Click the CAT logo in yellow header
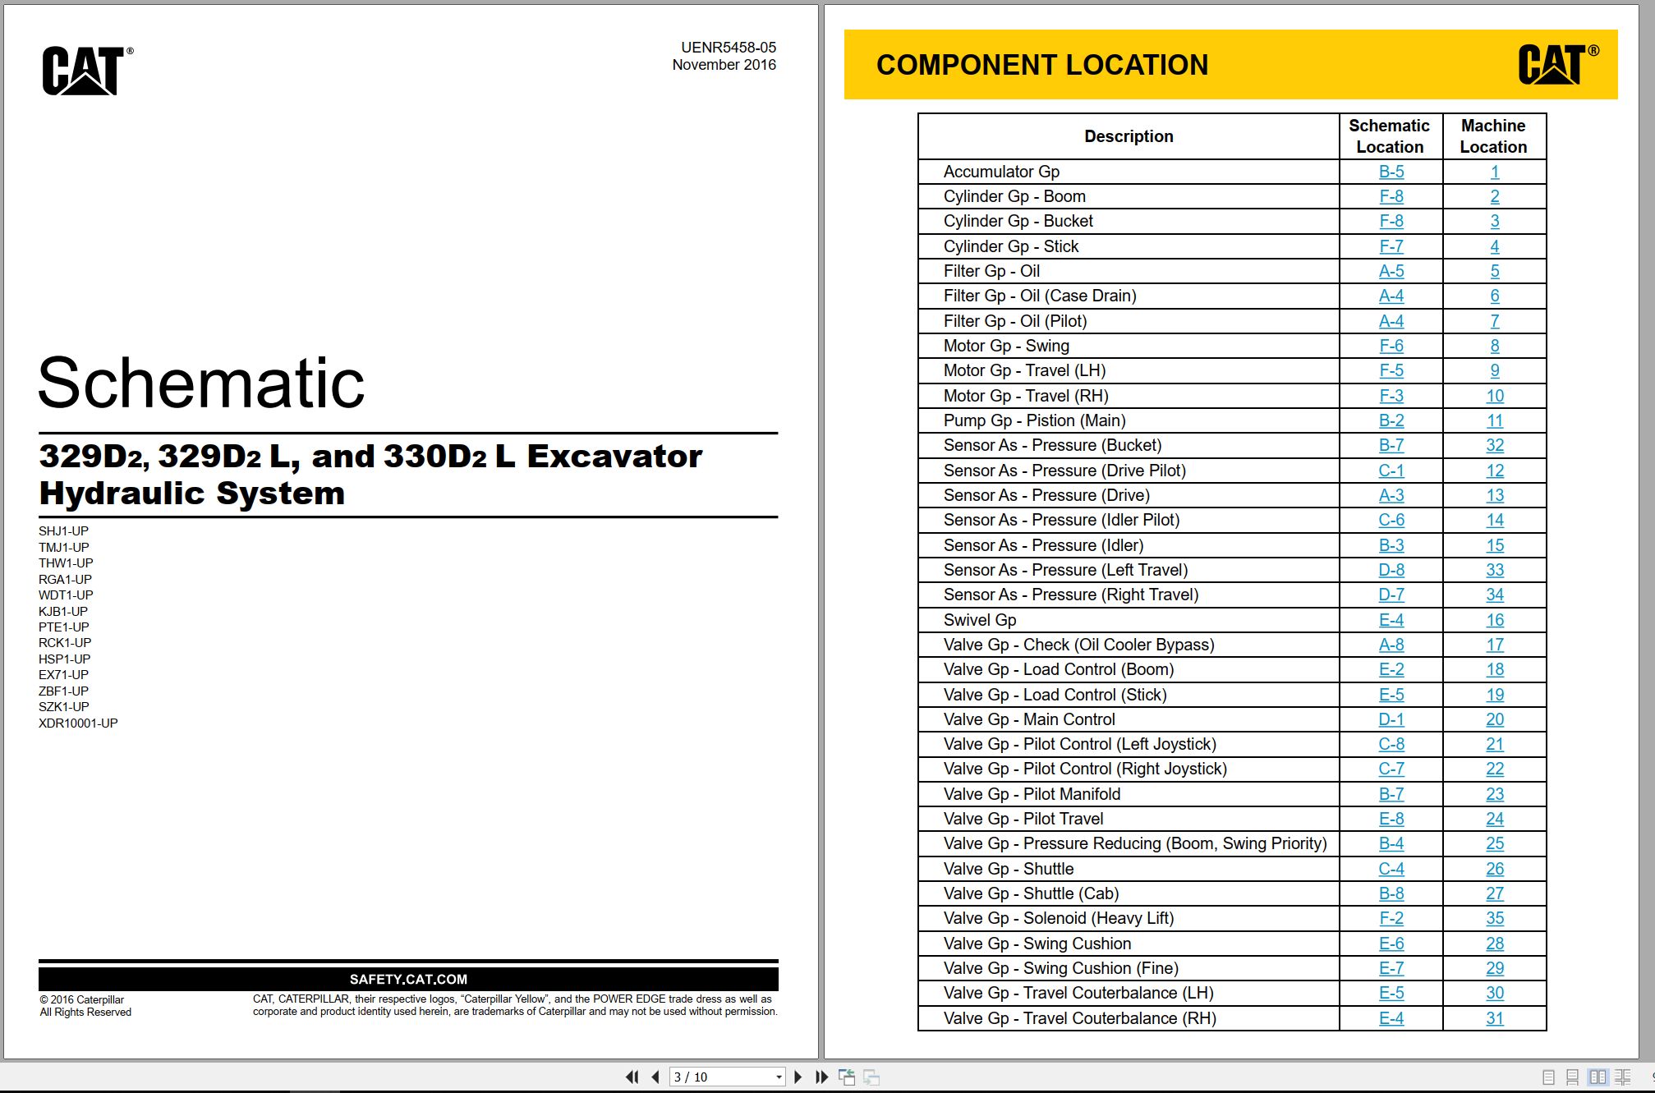The height and width of the screenshot is (1093, 1655). (x=1557, y=64)
